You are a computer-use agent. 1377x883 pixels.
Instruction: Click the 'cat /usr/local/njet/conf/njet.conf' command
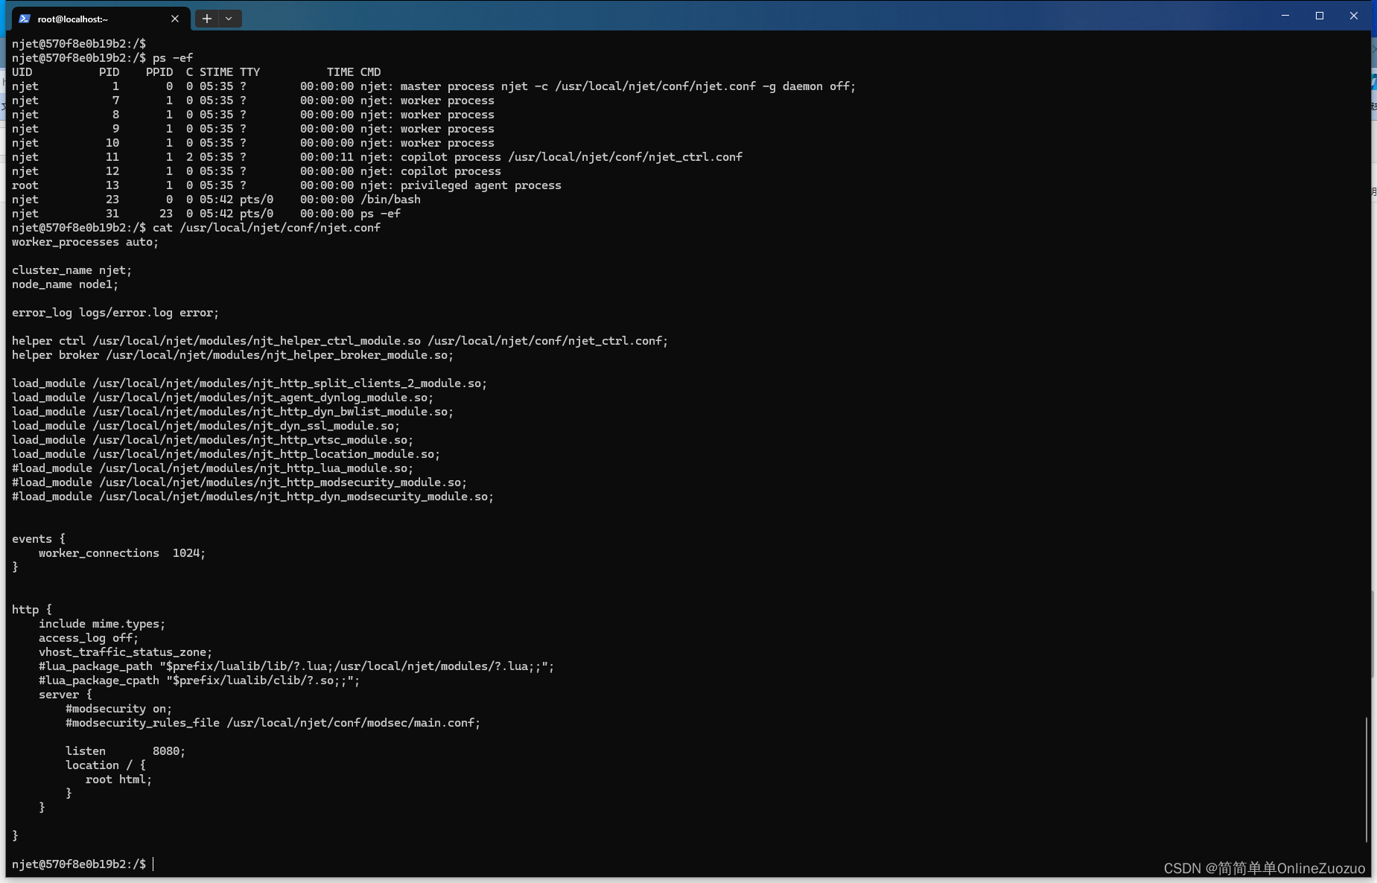pos(267,228)
